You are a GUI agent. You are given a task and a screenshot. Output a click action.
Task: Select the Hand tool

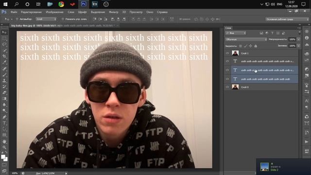coord(4,141)
